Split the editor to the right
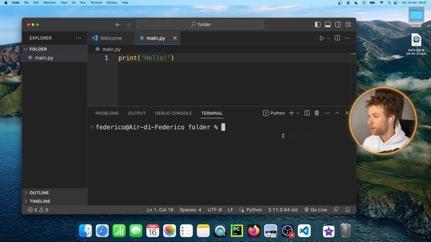The image size is (431, 242). (x=337, y=38)
